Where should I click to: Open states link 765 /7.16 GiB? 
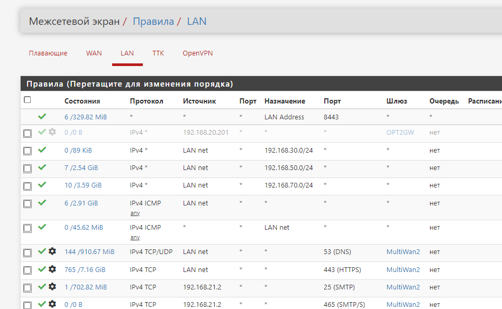click(x=85, y=270)
